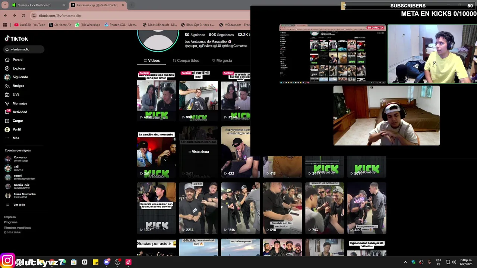
Task: Go back in browser history
Action: (x=5, y=16)
